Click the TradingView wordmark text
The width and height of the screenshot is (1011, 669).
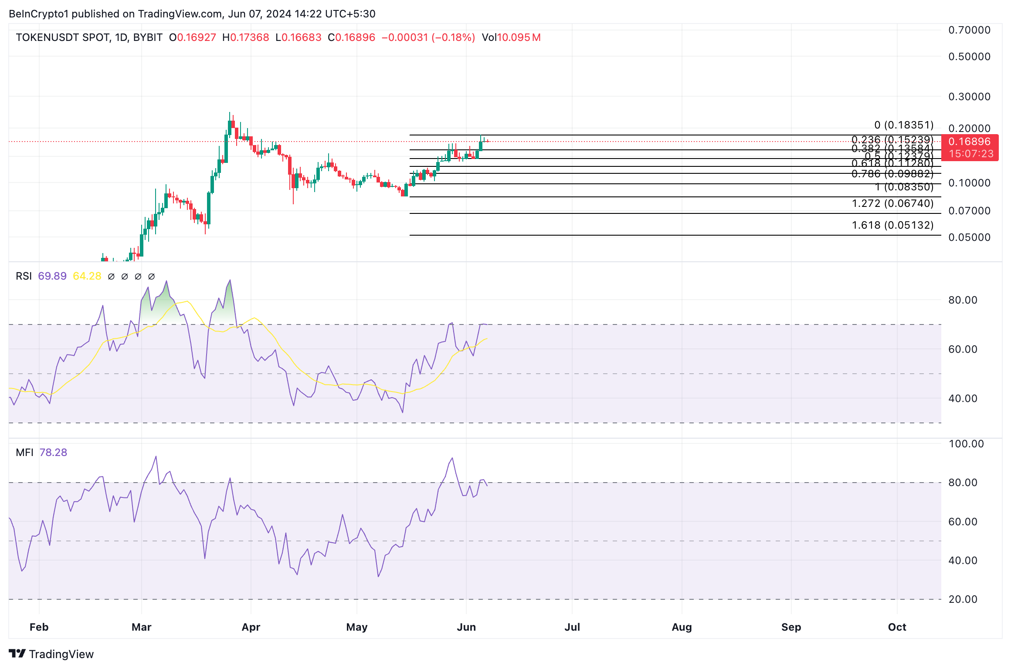(x=61, y=654)
